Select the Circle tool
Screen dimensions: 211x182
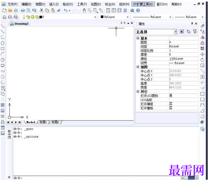point(3,60)
